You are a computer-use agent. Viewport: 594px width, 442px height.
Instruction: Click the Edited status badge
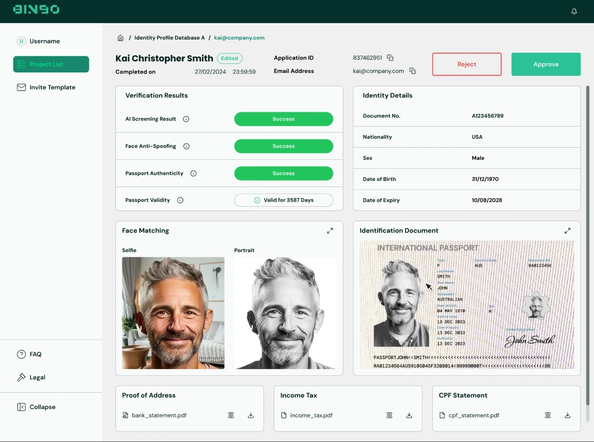point(230,59)
